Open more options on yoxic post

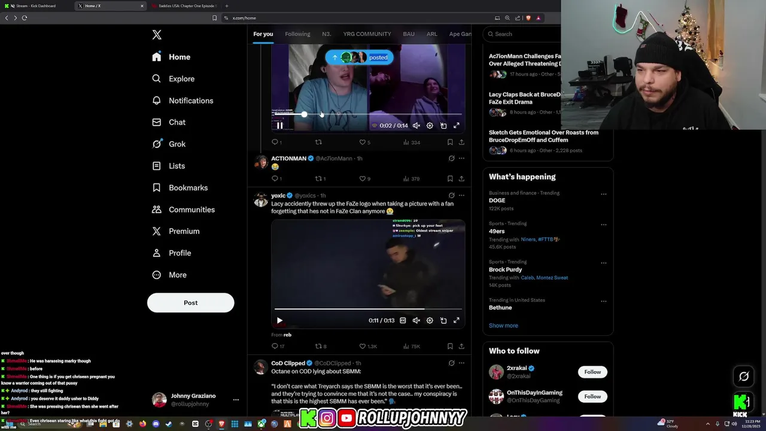461,196
